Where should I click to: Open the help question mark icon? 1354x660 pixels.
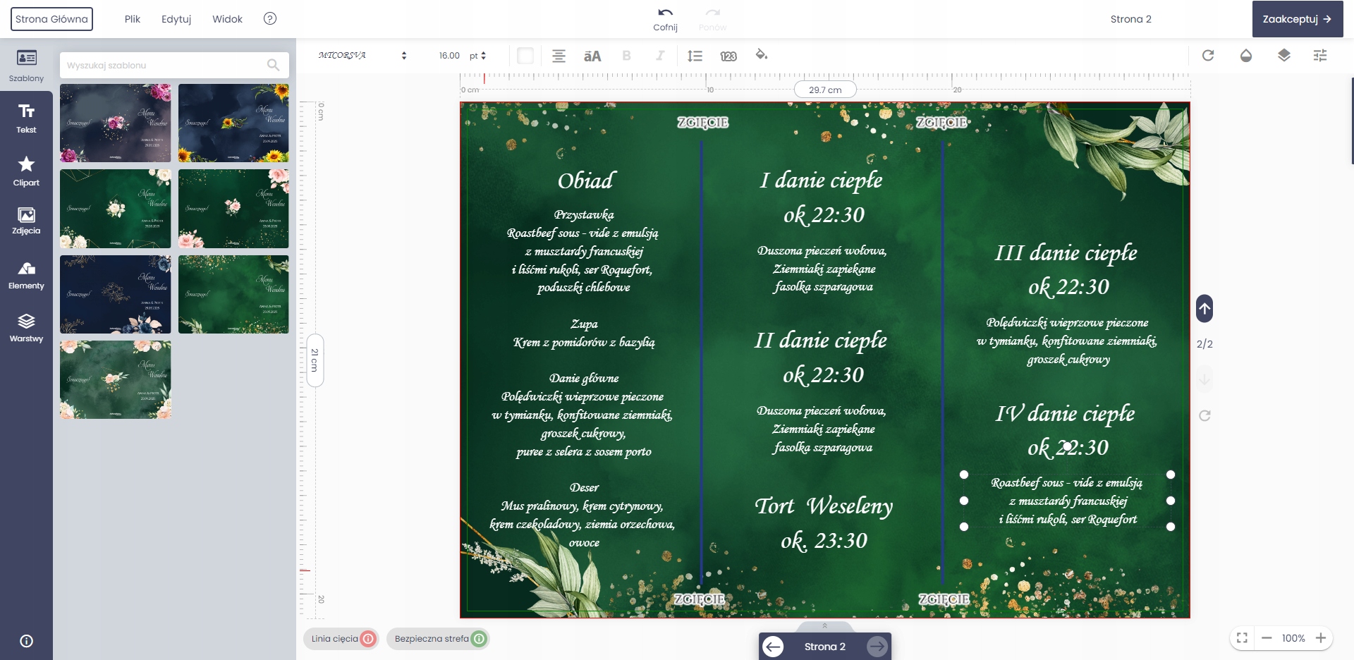(270, 19)
